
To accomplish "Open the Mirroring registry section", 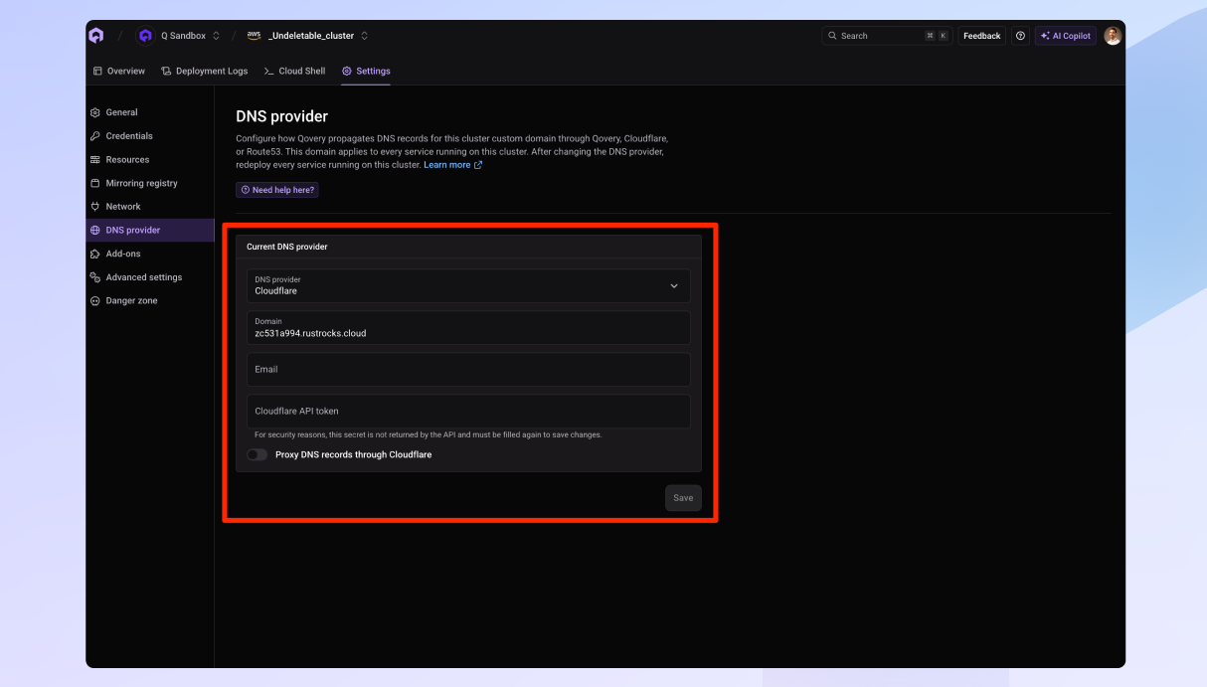I will tap(150, 183).
